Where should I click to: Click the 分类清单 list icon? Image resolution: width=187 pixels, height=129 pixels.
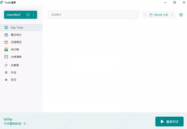click(6, 57)
